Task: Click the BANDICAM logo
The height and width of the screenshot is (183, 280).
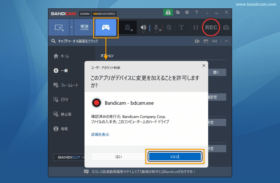Action: pyautogui.click(x=64, y=14)
